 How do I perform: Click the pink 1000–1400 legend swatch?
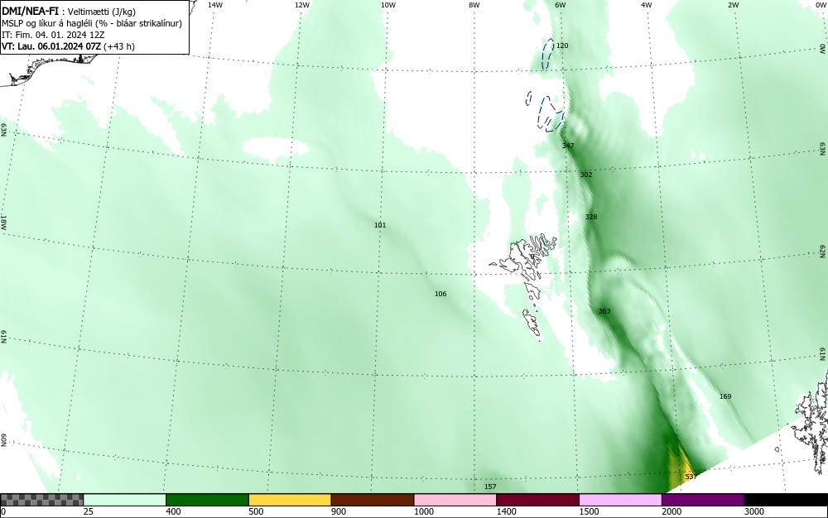[x=455, y=500]
